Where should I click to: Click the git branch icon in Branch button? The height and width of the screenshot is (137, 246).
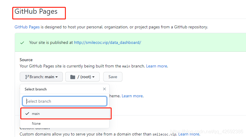[27, 77]
